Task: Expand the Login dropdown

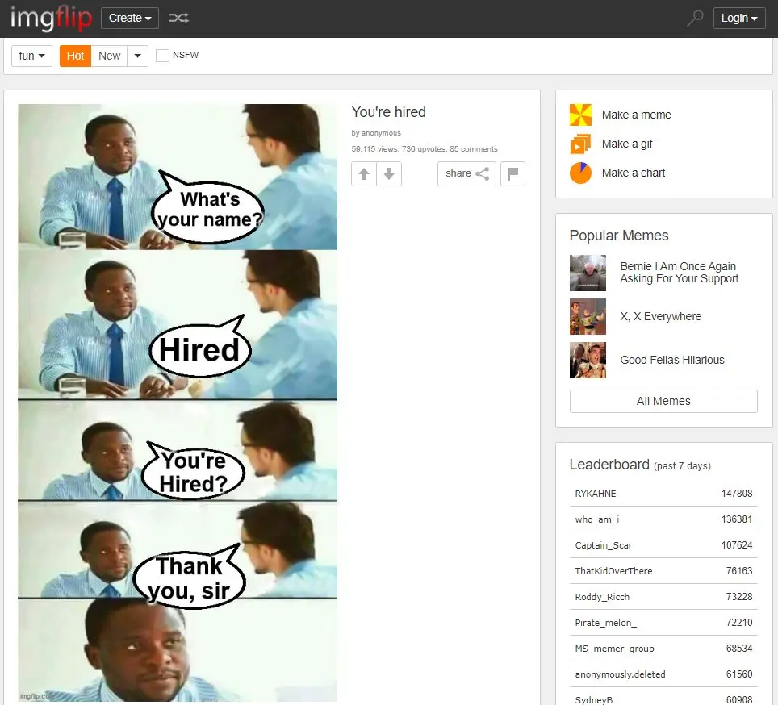Action: click(738, 18)
